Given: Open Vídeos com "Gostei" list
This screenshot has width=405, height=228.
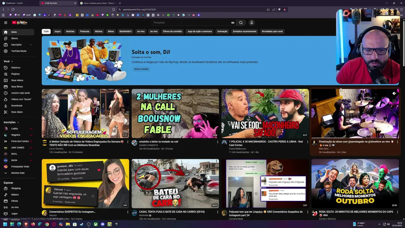Looking at the screenshot, I should (x=18, y=99).
